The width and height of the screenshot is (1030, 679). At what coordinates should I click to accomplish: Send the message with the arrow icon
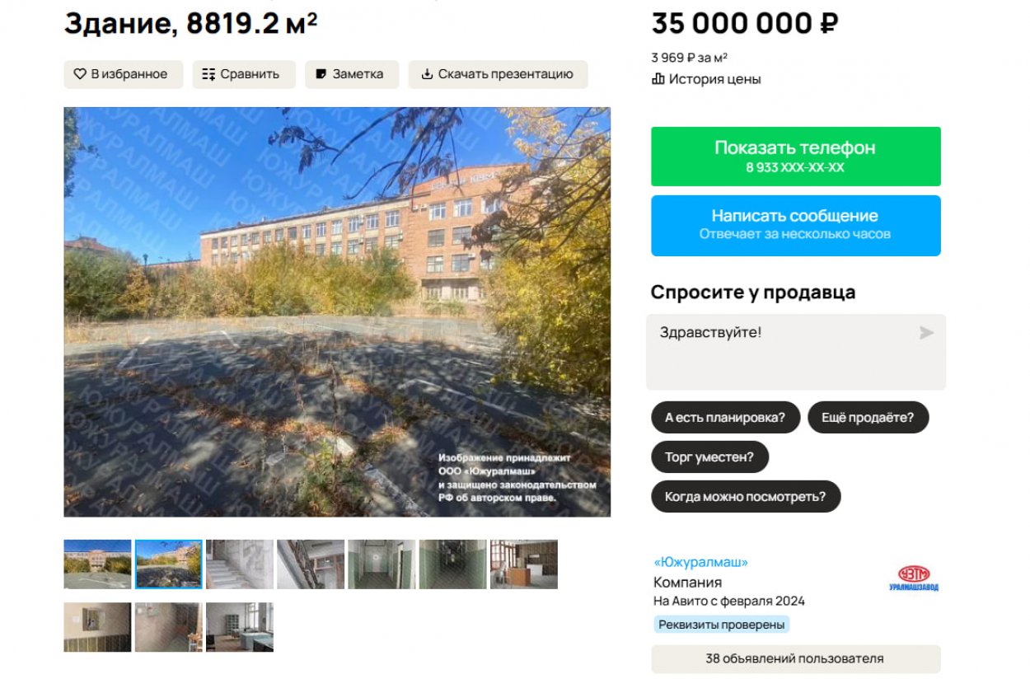pos(926,333)
